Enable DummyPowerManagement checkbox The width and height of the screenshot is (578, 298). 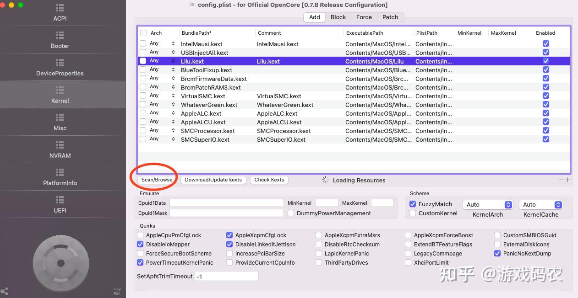(291, 213)
